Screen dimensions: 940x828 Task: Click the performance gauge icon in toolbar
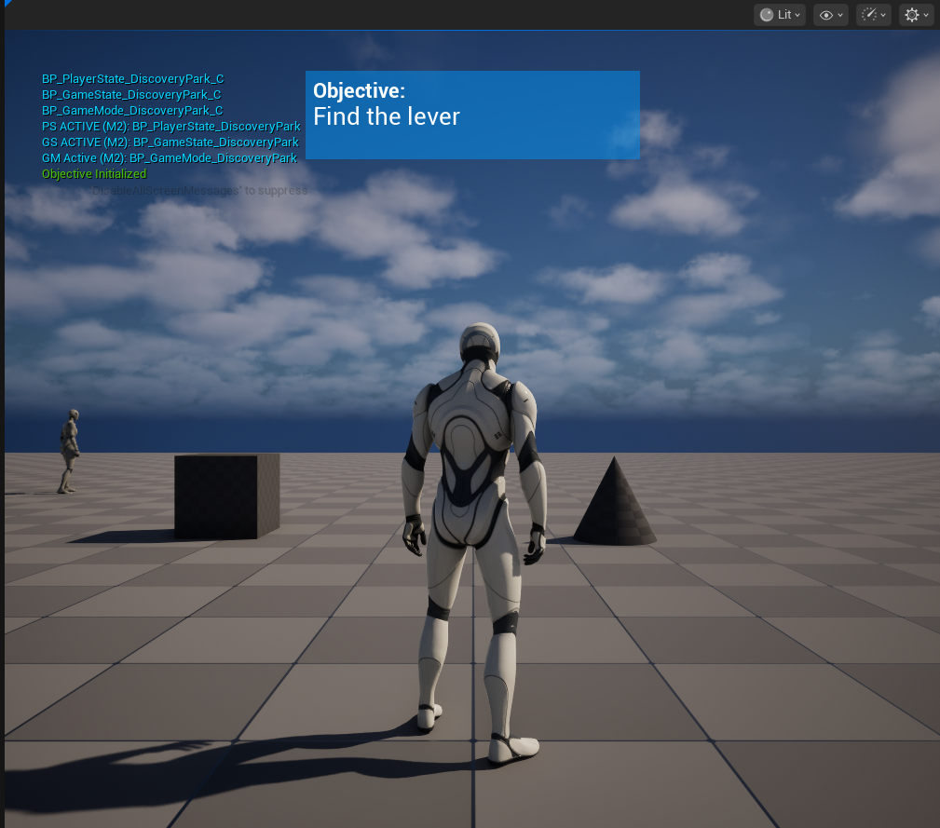pos(869,15)
